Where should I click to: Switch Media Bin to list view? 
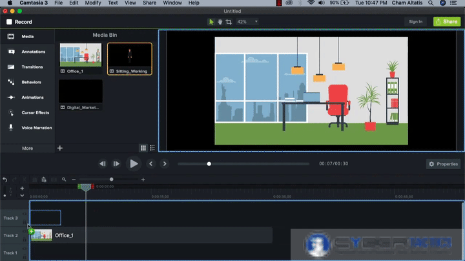(152, 148)
